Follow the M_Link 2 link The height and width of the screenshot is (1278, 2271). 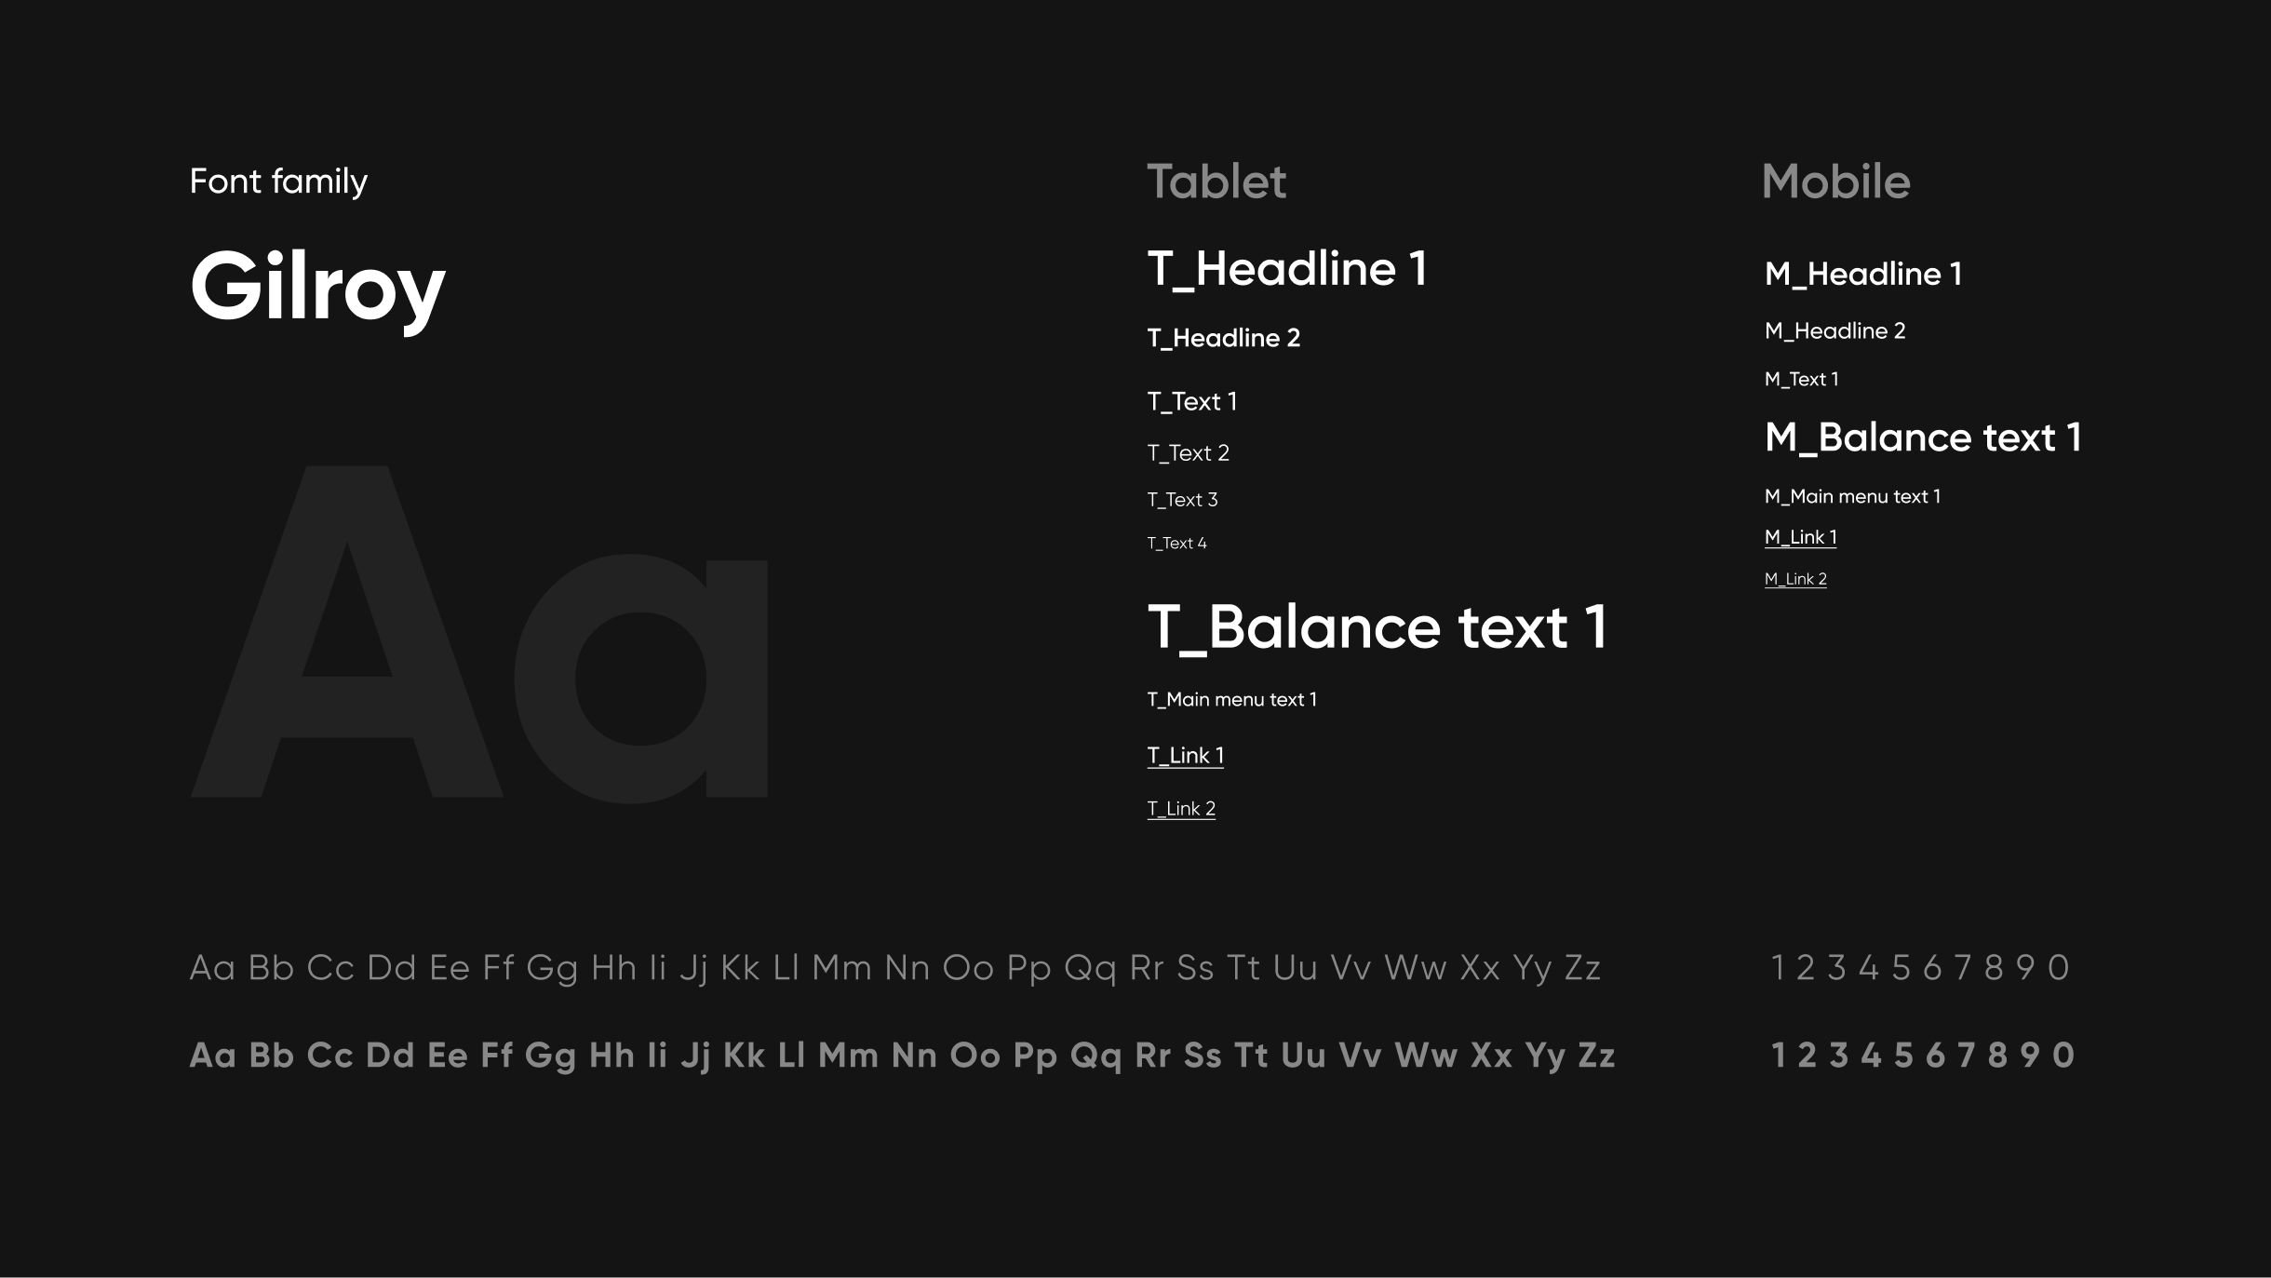click(x=1794, y=579)
